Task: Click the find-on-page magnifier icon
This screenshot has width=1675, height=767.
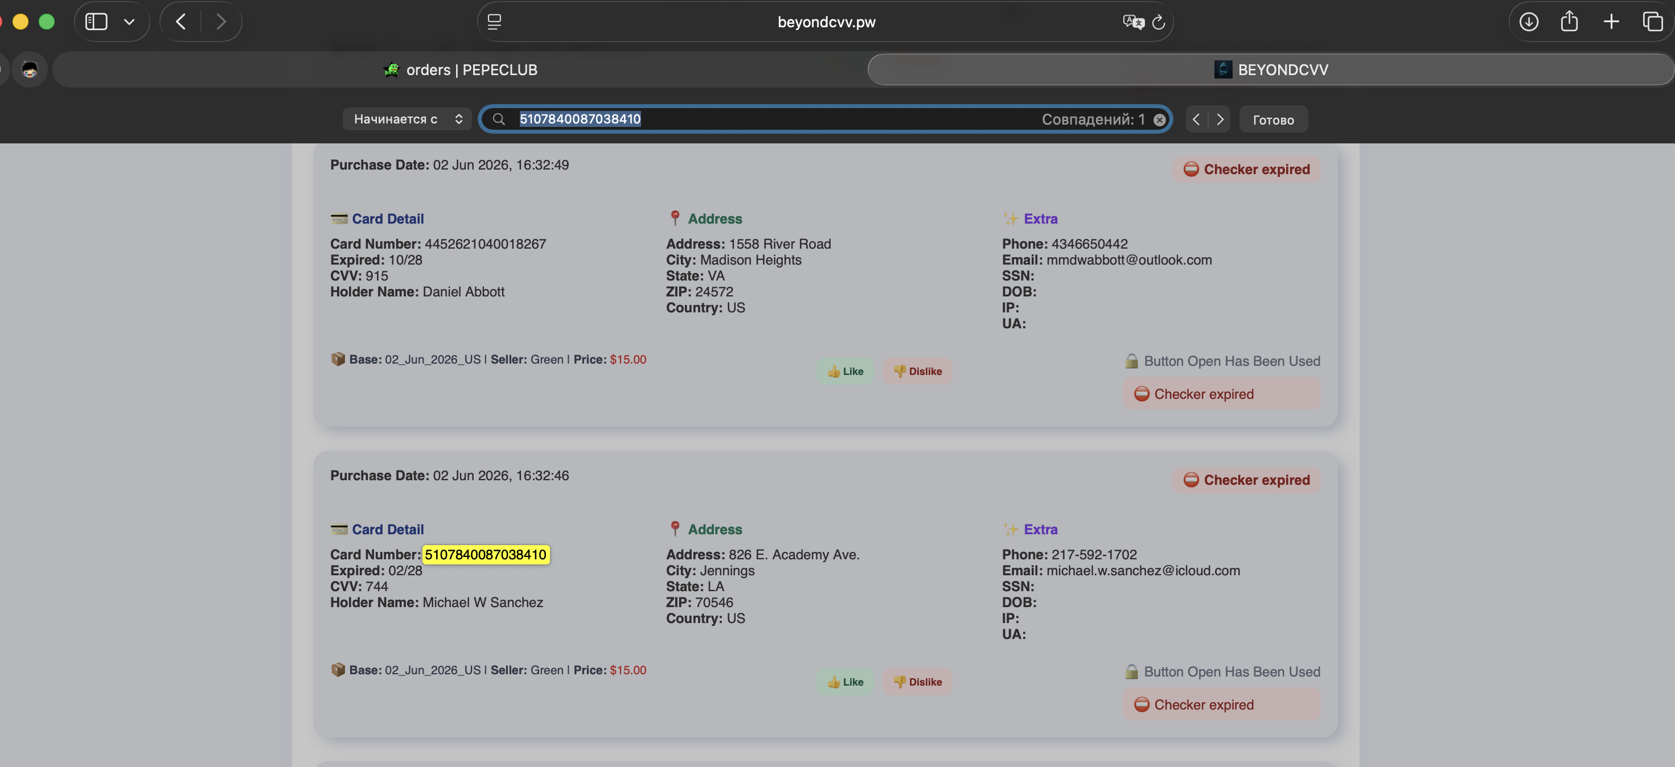Action: pos(499,119)
